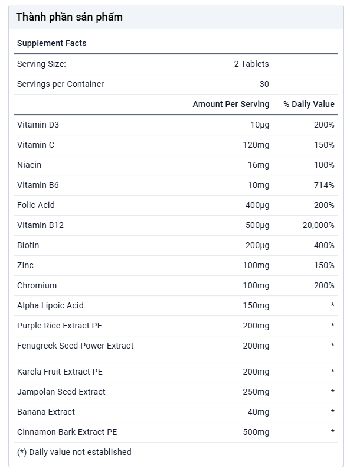The height and width of the screenshot is (475, 350).
Task: Select the Niacin ingredient label
Action: coord(29,165)
